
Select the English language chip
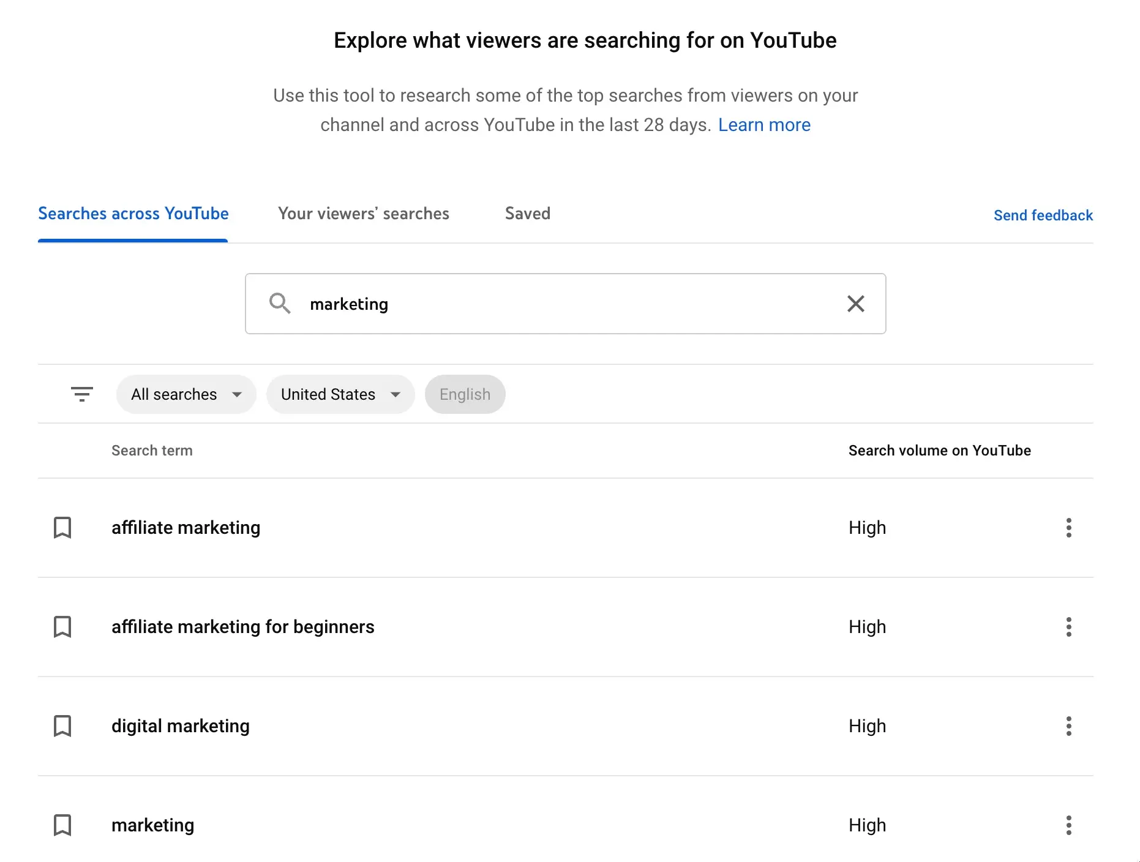[x=465, y=394]
